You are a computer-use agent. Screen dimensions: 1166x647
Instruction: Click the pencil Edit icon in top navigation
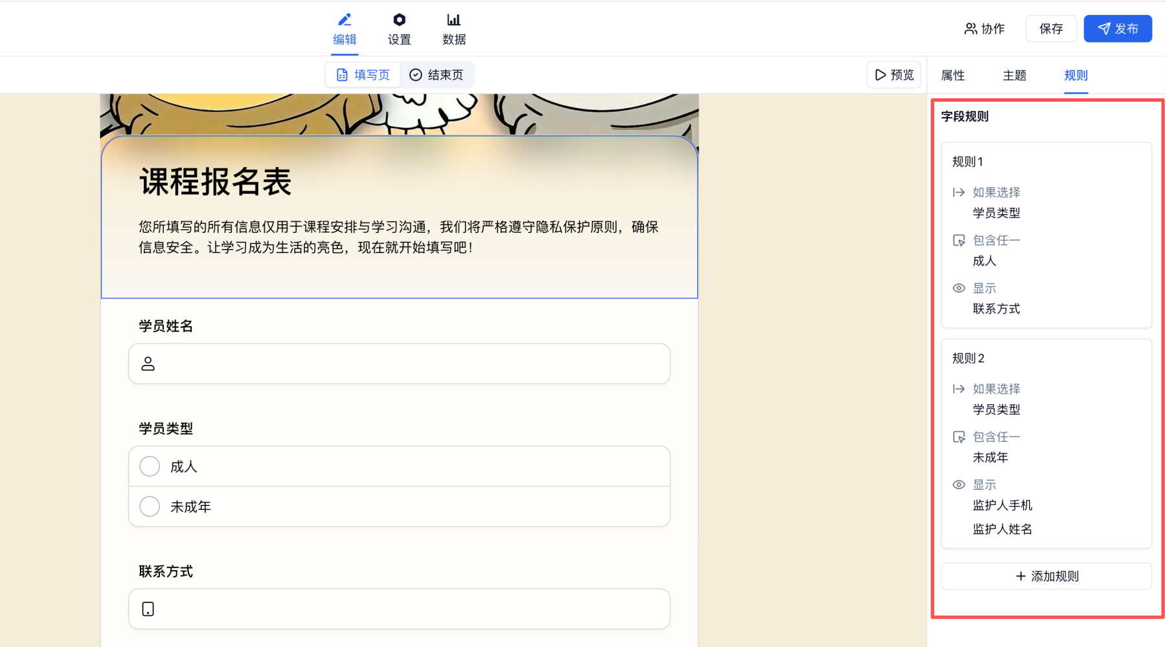[344, 20]
